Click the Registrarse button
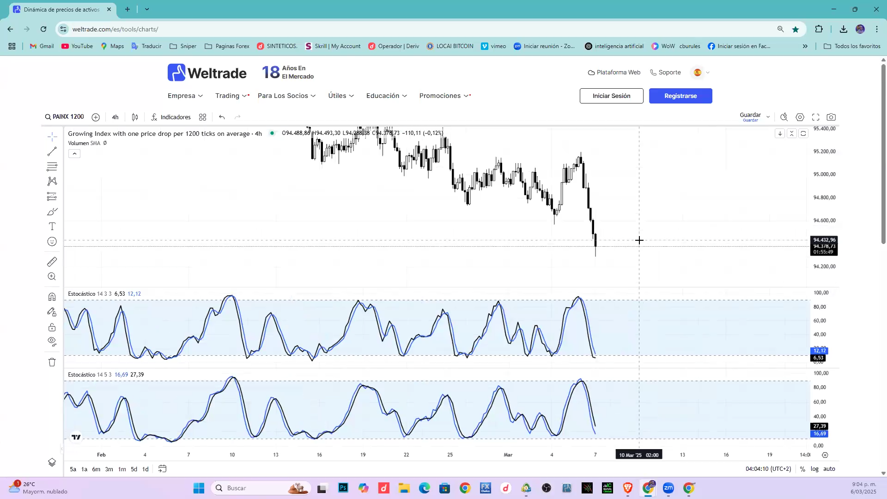This screenshot has width=887, height=499. (680, 96)
